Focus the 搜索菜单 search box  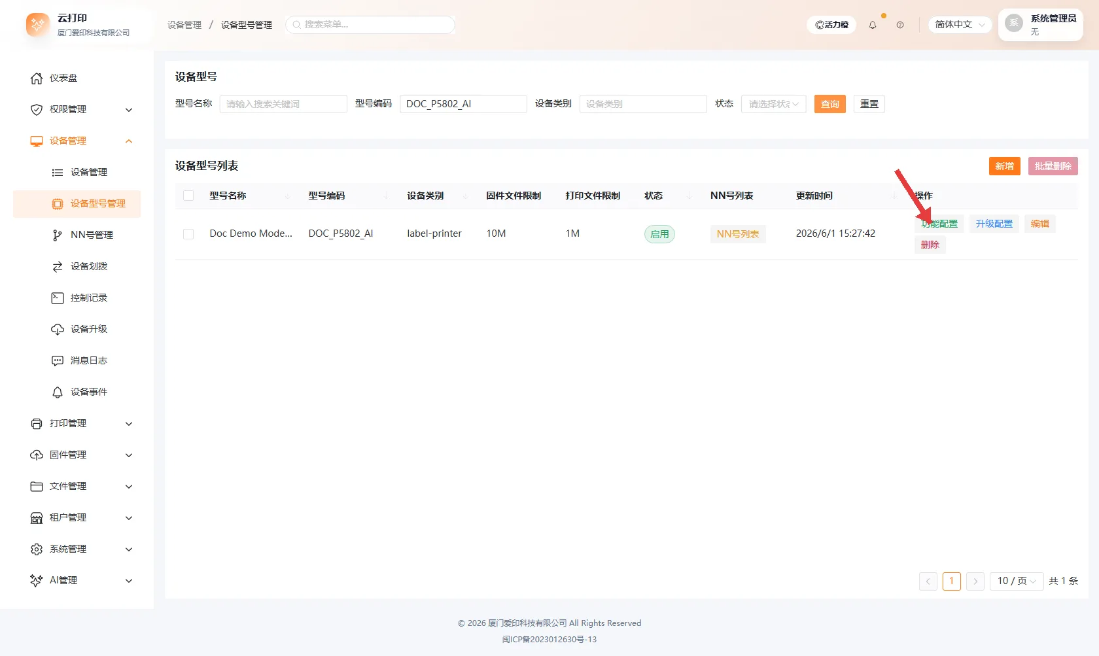click(370, 25)
